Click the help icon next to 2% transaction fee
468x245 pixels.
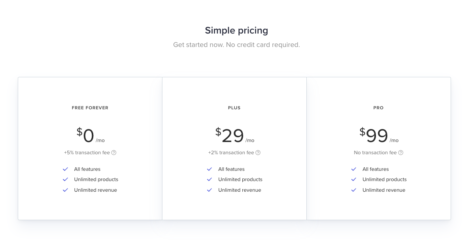pos(258,153)
